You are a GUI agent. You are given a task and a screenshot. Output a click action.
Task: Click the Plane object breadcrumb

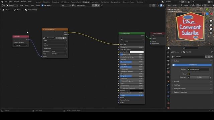point(6,10)
